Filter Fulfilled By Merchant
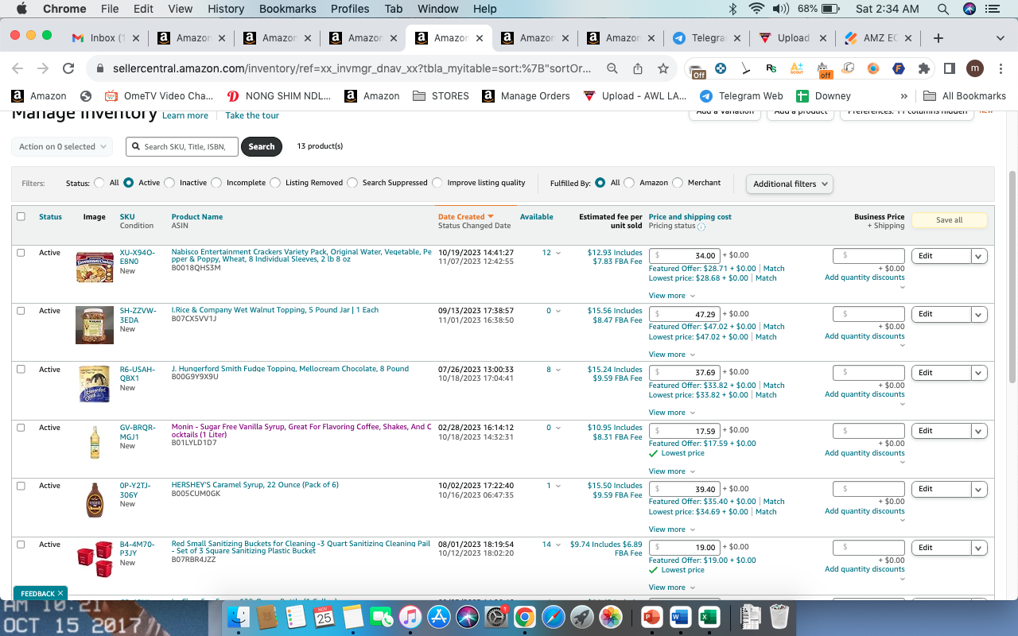The image size is (1018, 636). click(x=678, y=183)
